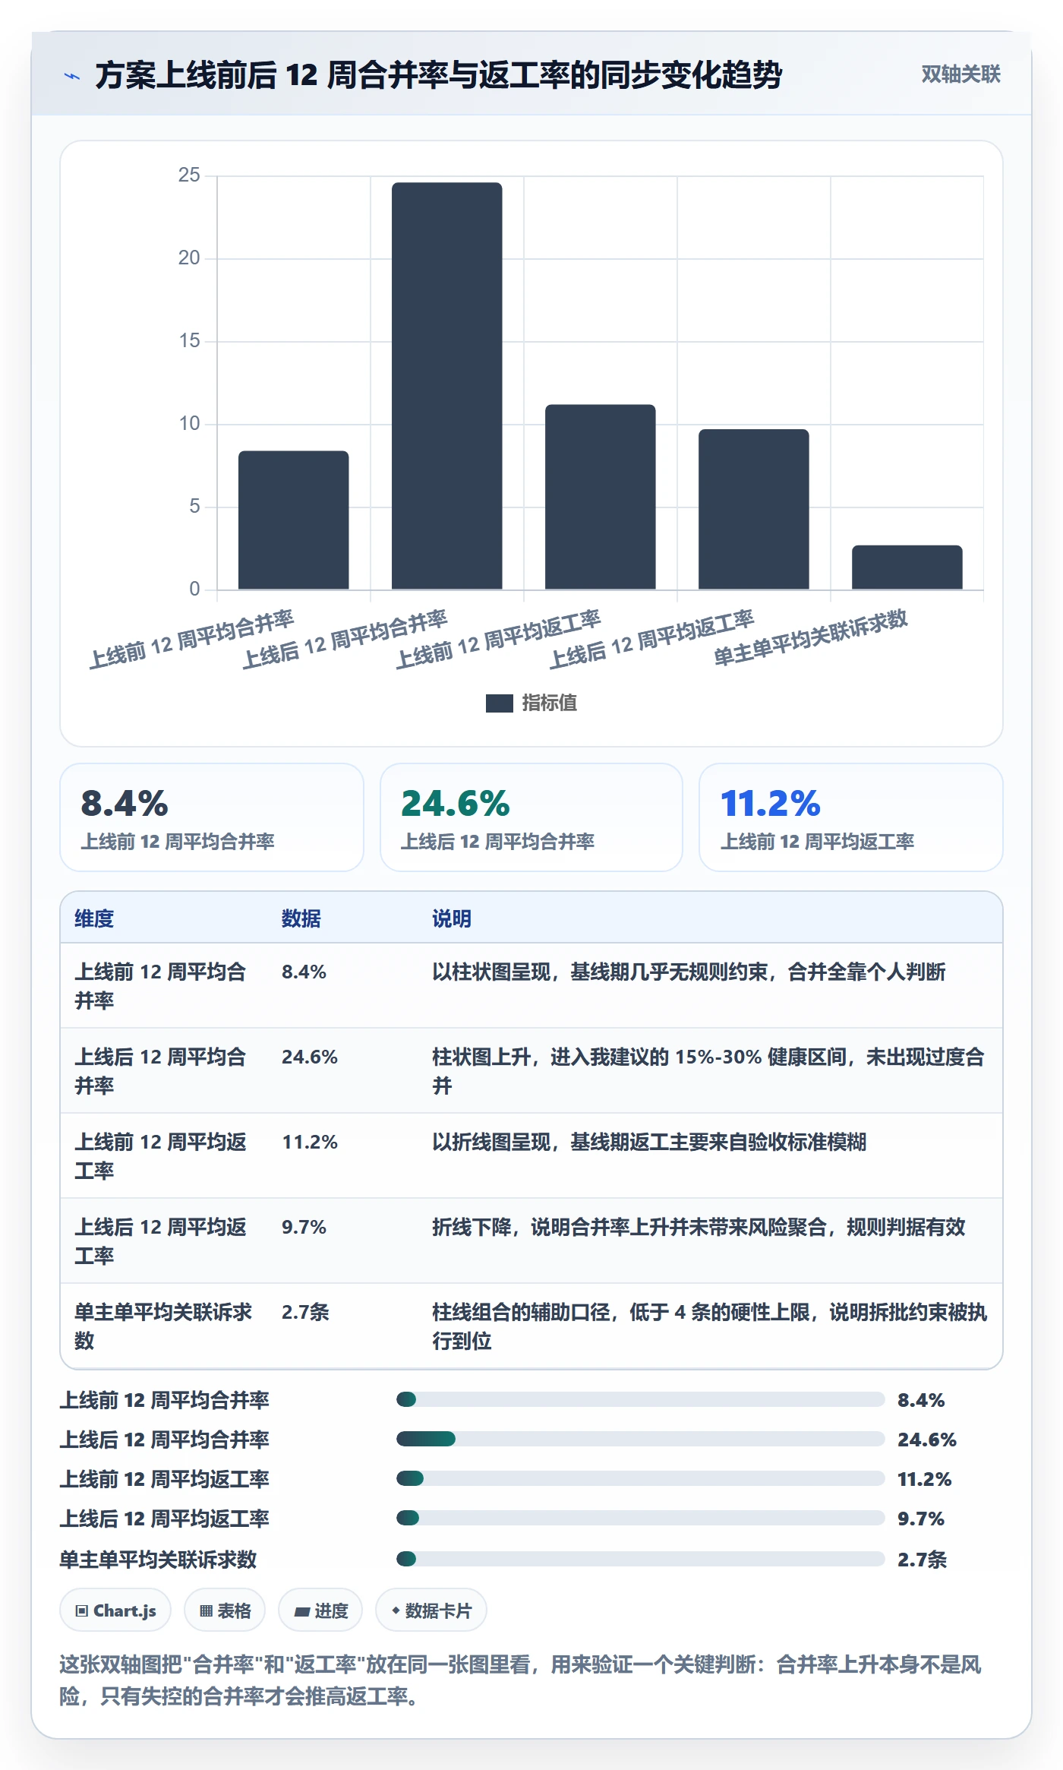Click the square icon in Chart.js chip
This screenshot has height=1770, width=1063.
tap(82, 1611)
